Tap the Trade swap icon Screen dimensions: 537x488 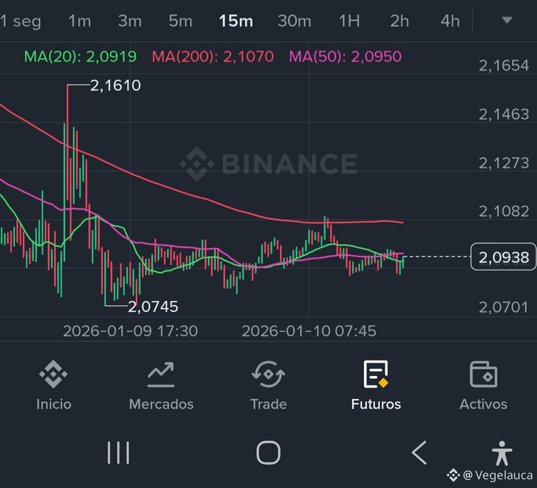[x=268, y=375]
